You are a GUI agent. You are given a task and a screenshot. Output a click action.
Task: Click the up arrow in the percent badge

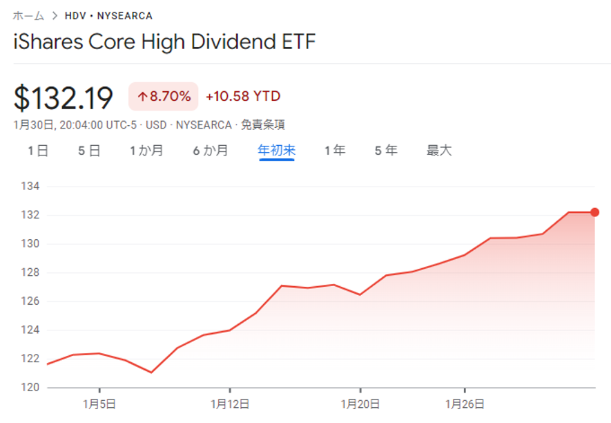pos(142,97)
